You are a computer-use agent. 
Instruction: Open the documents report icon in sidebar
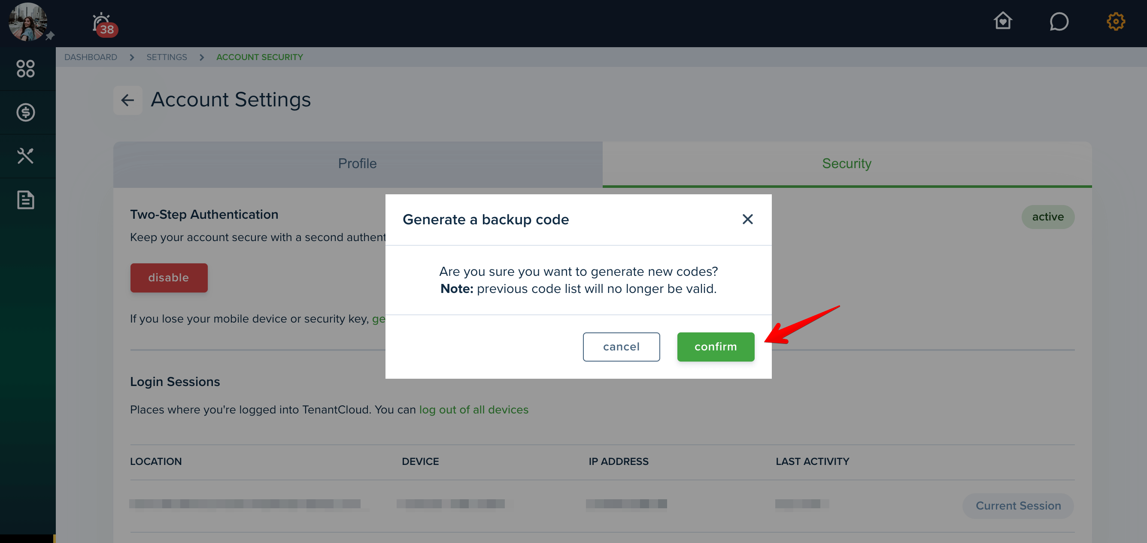point(25,200)
